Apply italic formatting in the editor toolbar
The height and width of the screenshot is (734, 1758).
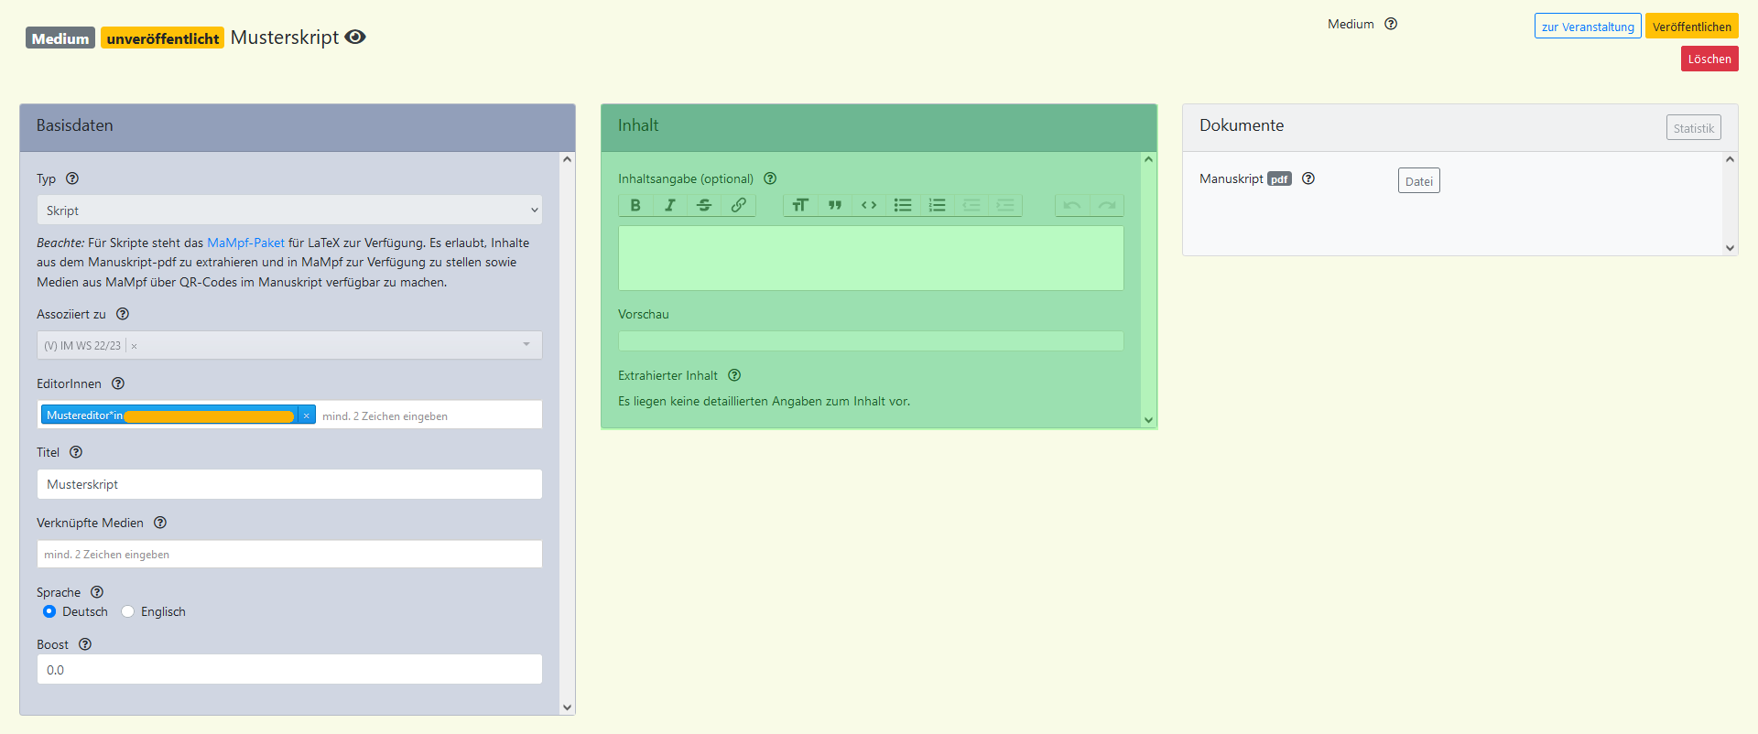click(670, 205)
